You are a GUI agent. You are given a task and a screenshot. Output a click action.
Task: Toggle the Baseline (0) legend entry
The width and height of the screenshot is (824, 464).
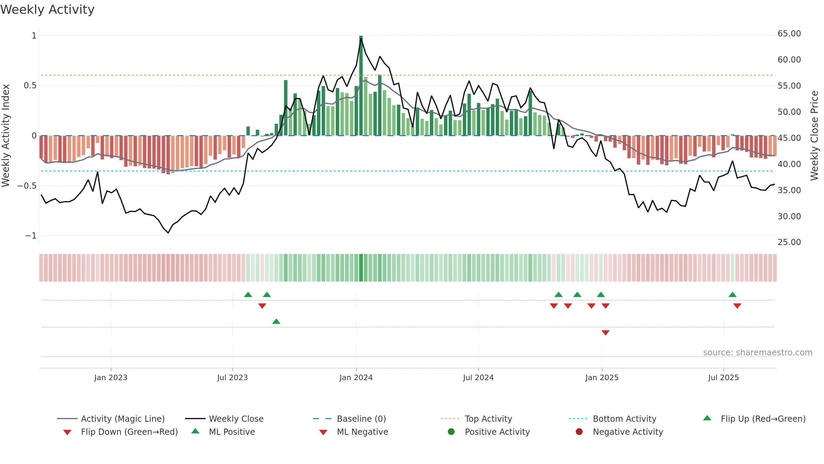350,419
